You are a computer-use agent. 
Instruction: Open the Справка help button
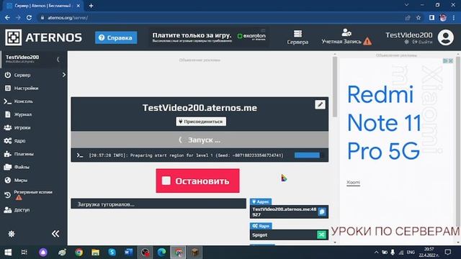[116, 37]
